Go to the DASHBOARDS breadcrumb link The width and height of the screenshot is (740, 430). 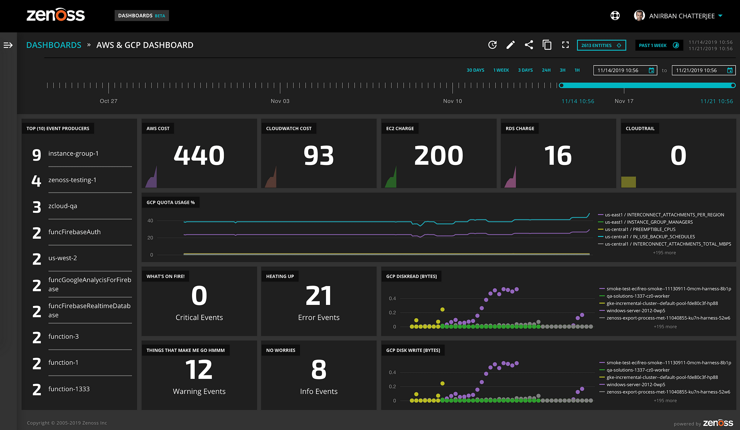point(54,45)
